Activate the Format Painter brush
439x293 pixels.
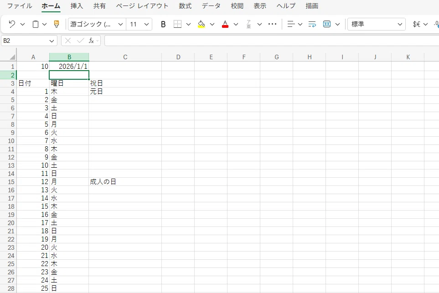(57, 24)
